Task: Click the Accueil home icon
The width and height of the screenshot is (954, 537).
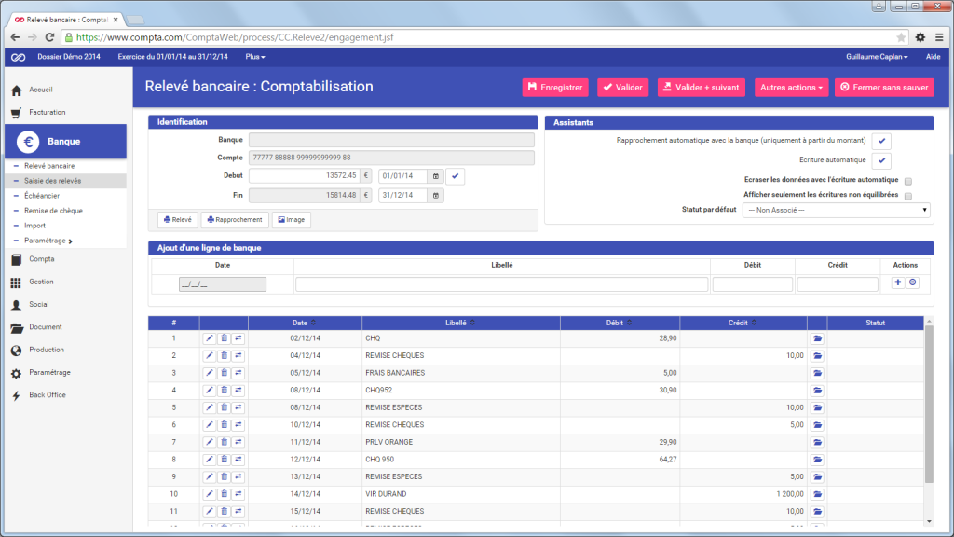Action: (x=17, y=90)
